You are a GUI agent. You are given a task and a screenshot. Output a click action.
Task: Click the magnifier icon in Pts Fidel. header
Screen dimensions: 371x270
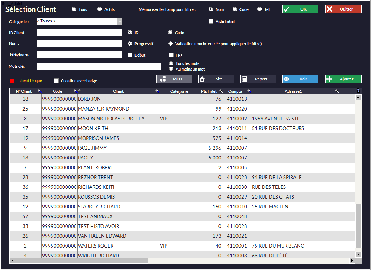click(221, 91)
